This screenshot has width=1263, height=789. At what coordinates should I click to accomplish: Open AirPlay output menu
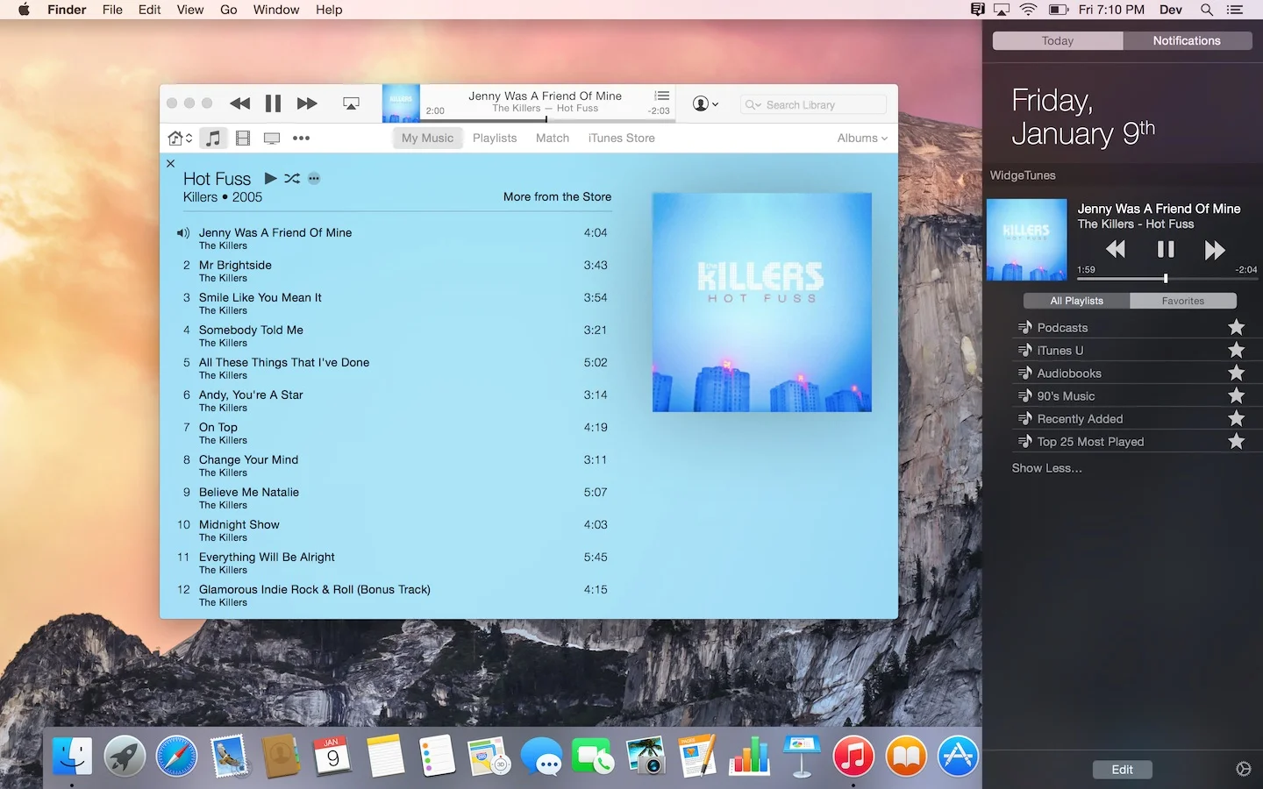click(351, 103)
